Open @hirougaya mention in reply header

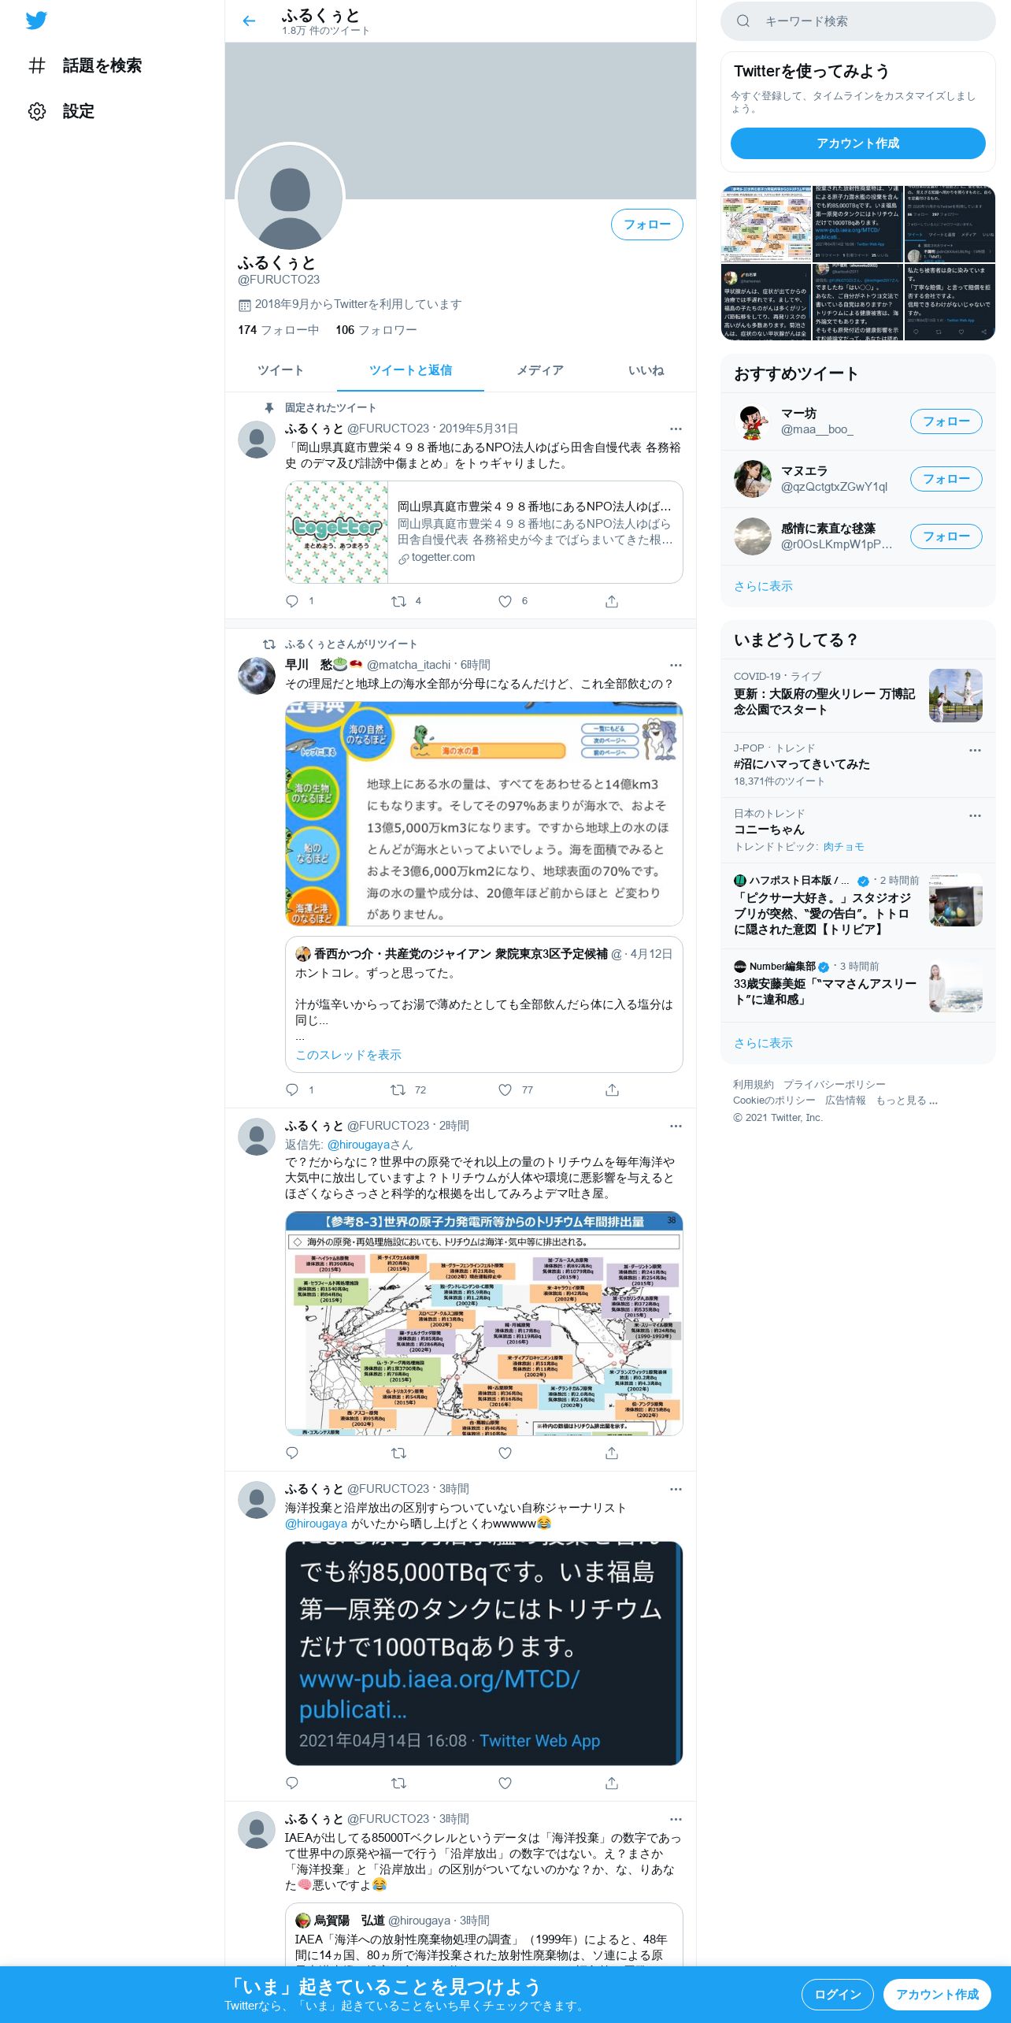359,1145
